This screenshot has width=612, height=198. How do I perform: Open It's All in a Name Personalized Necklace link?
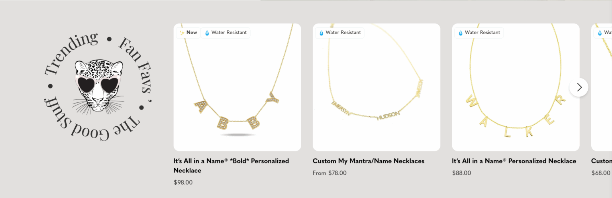(x=514, y=161)
